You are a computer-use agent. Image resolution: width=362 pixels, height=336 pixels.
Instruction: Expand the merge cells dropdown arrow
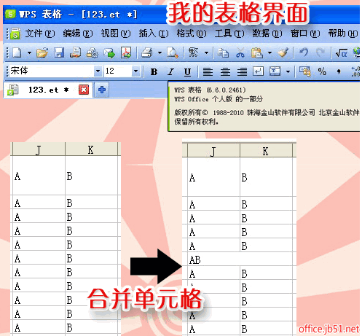[x=288, y=71]
